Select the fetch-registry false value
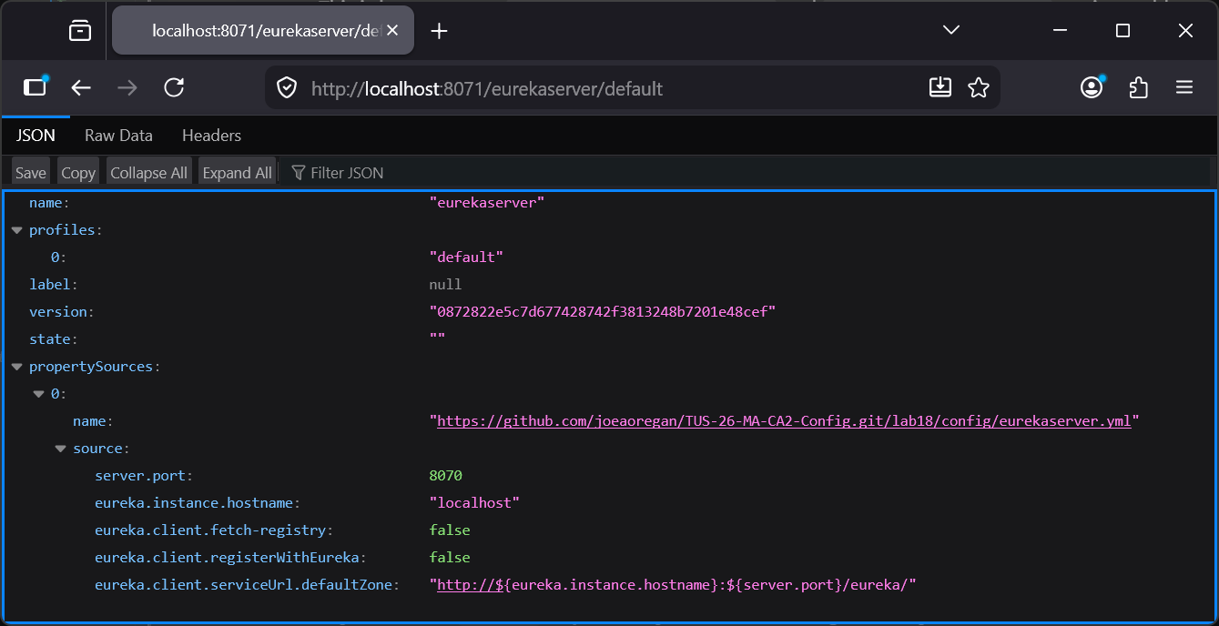The image size is (1219, 626). tap(450, 530)
